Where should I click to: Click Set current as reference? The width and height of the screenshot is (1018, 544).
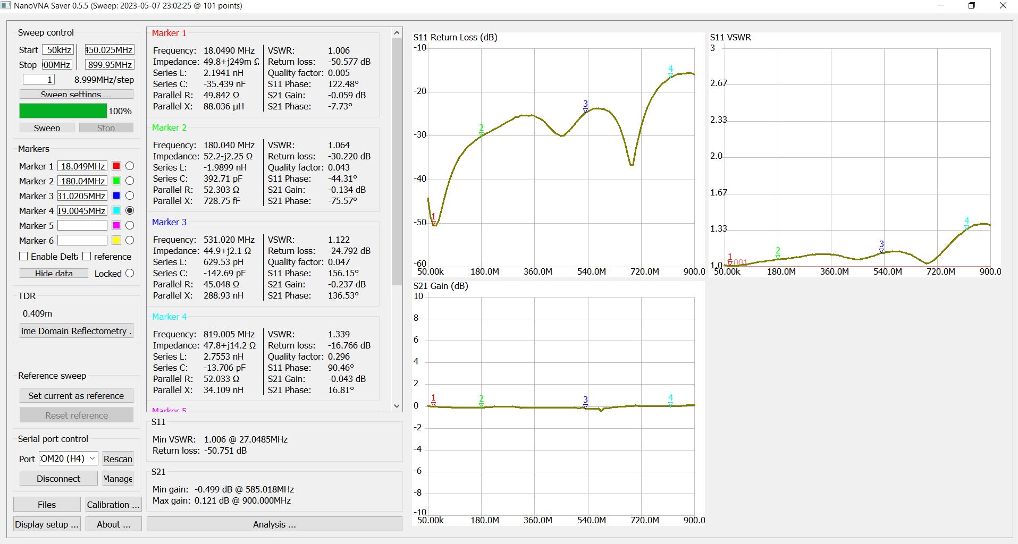76,396
